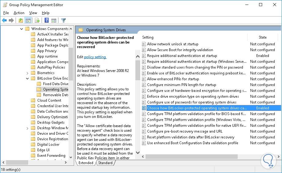This screenshot has height=173, width=282.
Task: Collapse the Windows Components tree node
Action: (x=22, y=29)
